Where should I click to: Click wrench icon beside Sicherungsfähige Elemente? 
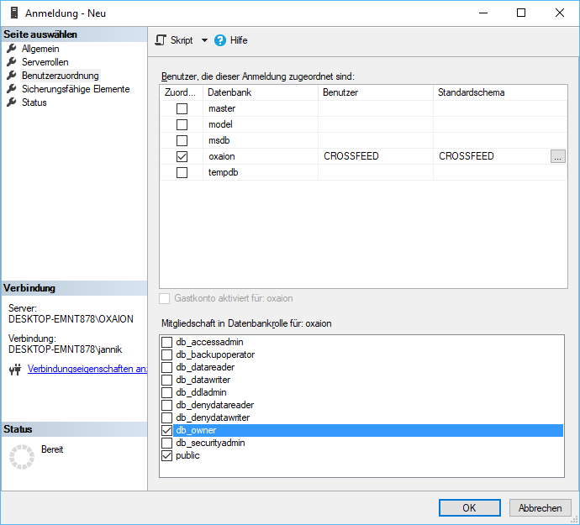click(12, 89)
